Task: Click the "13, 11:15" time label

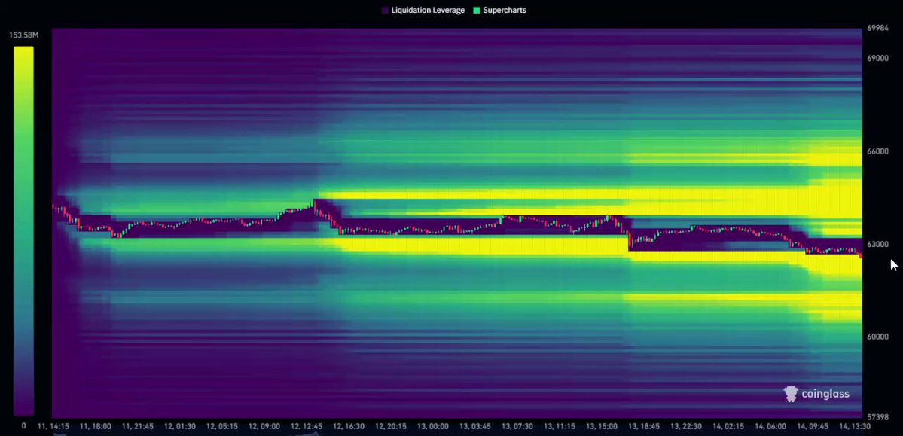Action: click(x=559, y=427)
